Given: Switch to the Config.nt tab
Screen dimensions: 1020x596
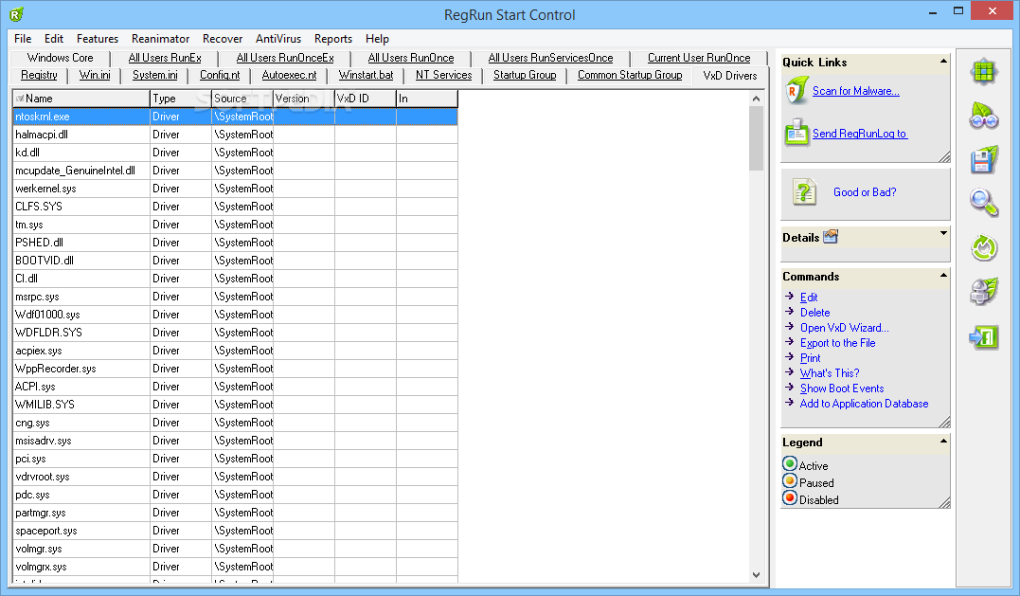Looking at the screenshot, I should (x=220, y=75).
